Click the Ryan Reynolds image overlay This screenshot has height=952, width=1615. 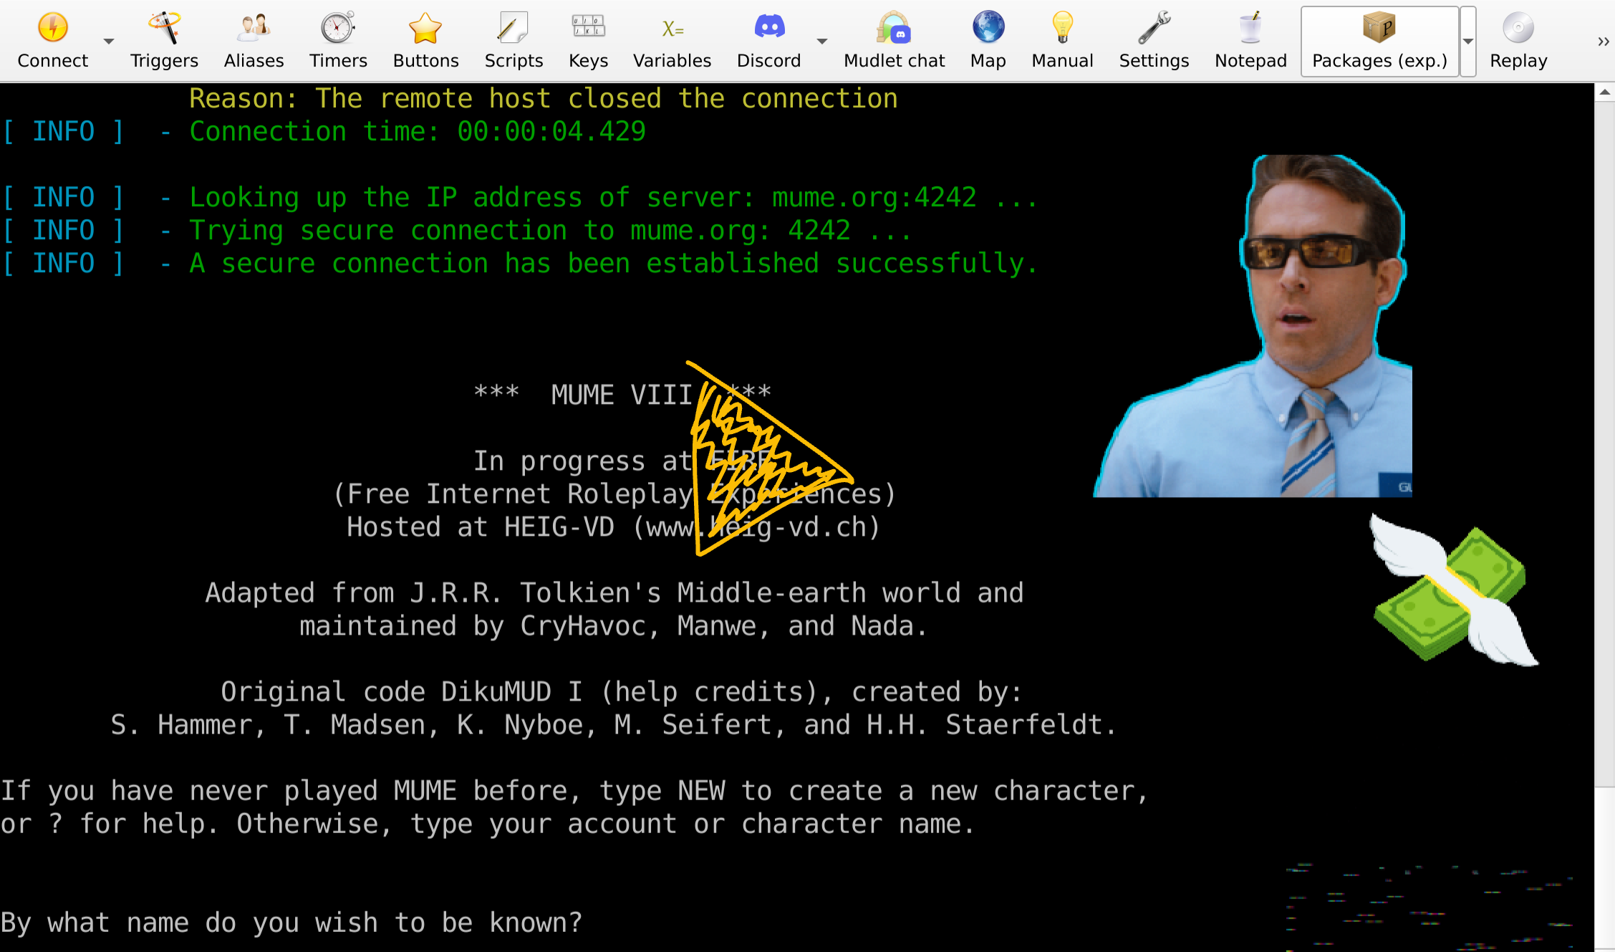pos(1253,326)
